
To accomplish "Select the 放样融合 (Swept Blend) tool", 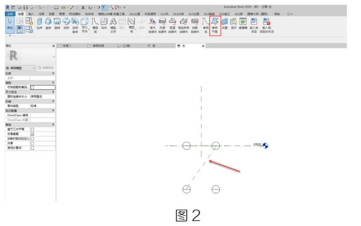I will [75, 25].
